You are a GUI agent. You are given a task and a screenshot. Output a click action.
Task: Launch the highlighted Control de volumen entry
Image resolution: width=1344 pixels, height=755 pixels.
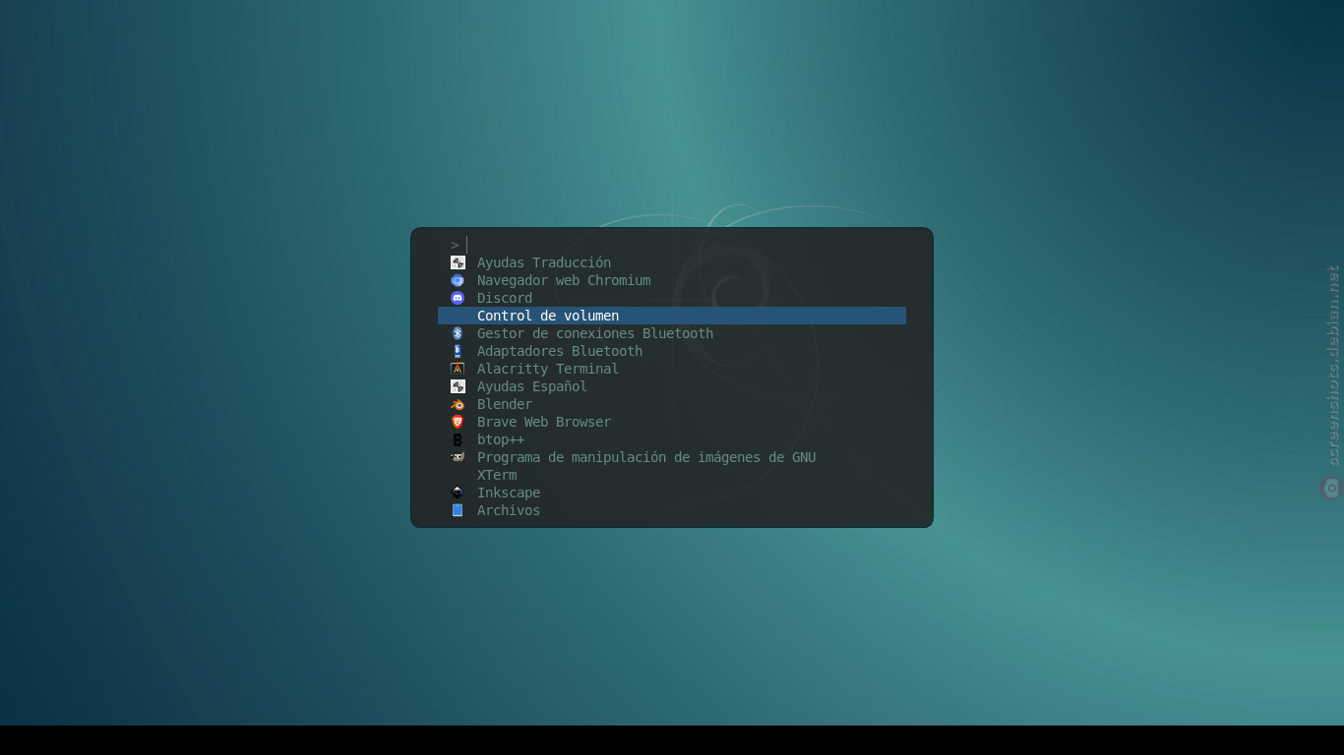pos(672,316)
